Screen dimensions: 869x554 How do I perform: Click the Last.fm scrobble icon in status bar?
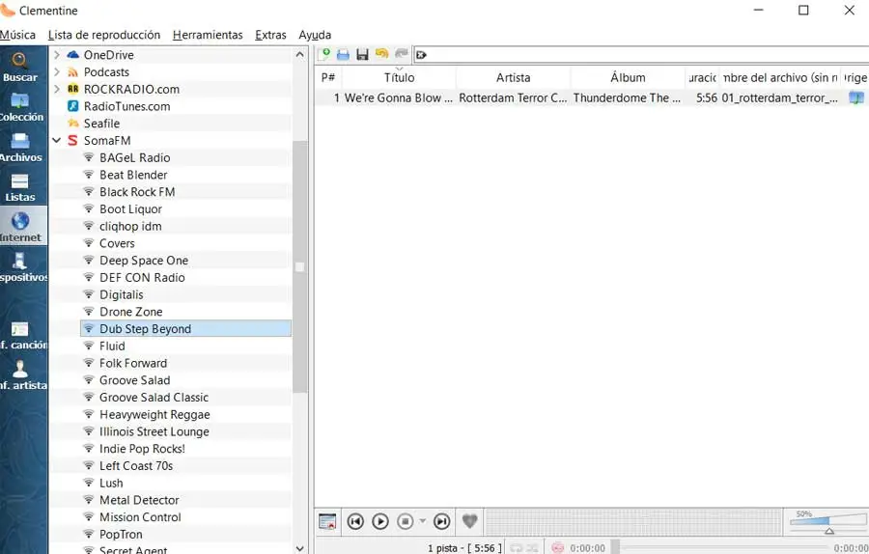pyautogui.click(x=557, y=548)
